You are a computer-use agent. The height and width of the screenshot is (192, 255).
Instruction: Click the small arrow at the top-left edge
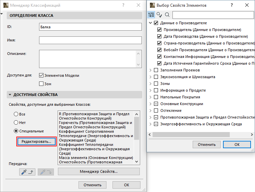(x=2, y=14)
